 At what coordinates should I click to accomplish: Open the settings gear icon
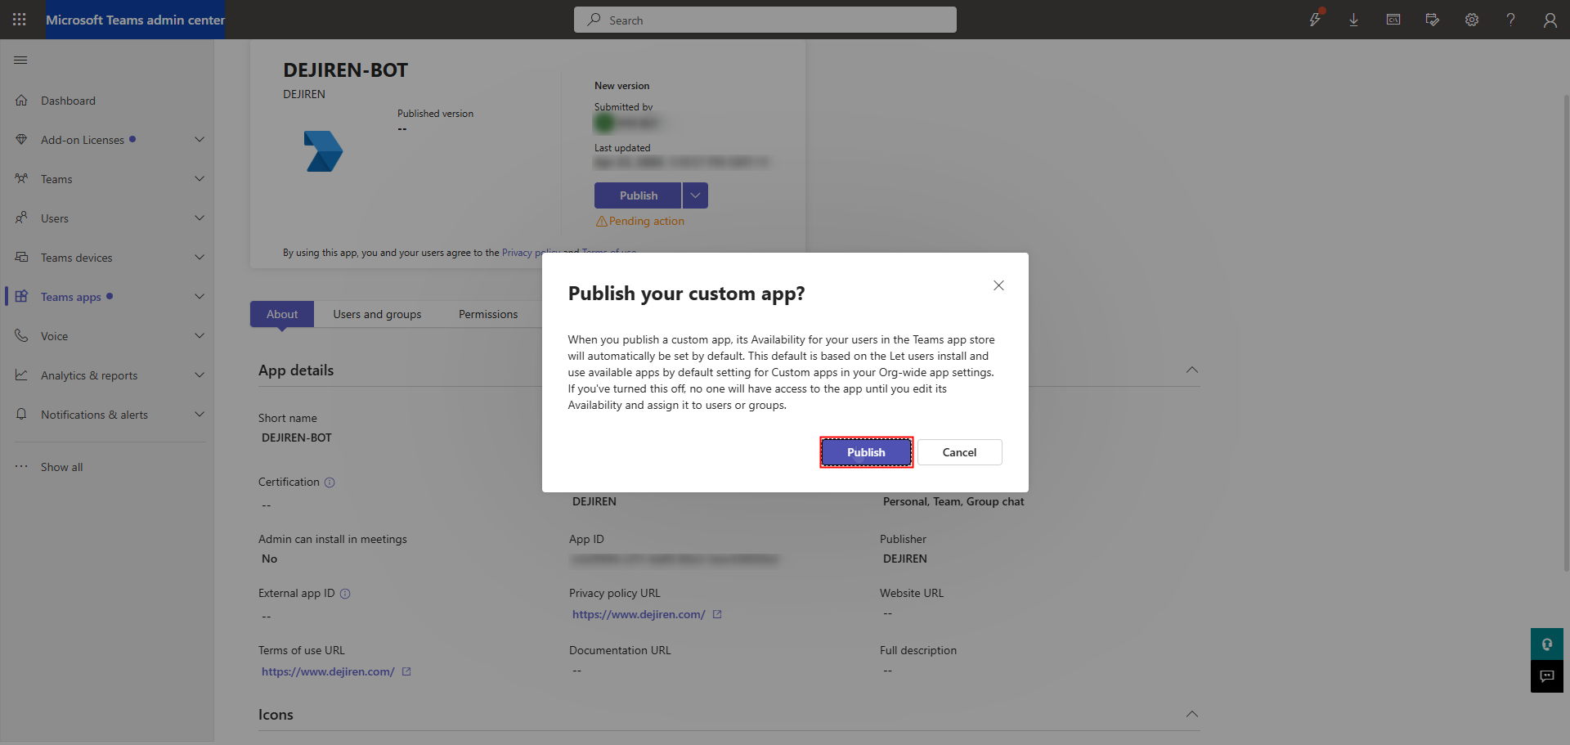(x=1472, y=20)
